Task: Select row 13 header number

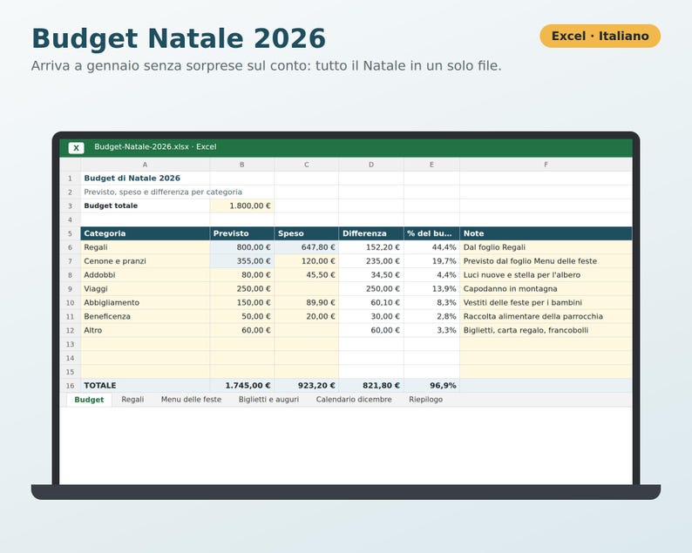Action: tap(71, 344)
